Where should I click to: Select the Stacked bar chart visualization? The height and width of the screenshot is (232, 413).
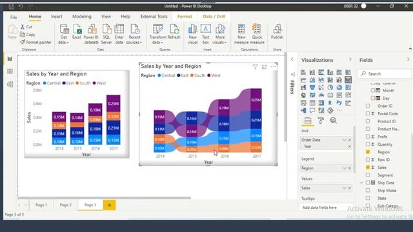(x=303, y=72)
